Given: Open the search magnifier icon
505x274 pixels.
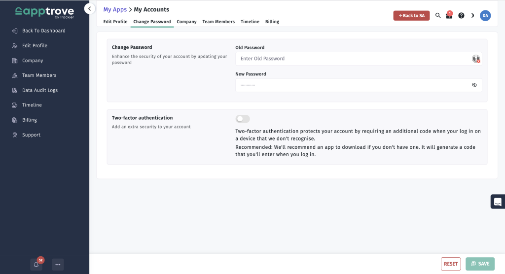Looking at the screenshot, I should (438, 15).
